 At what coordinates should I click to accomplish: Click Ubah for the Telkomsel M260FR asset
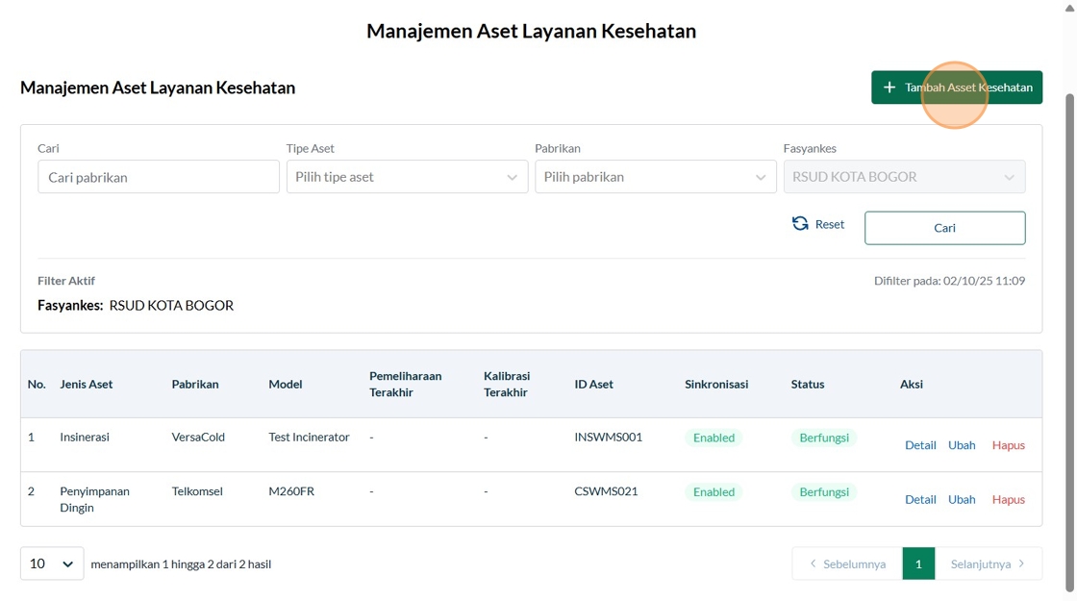pos(962,500)
